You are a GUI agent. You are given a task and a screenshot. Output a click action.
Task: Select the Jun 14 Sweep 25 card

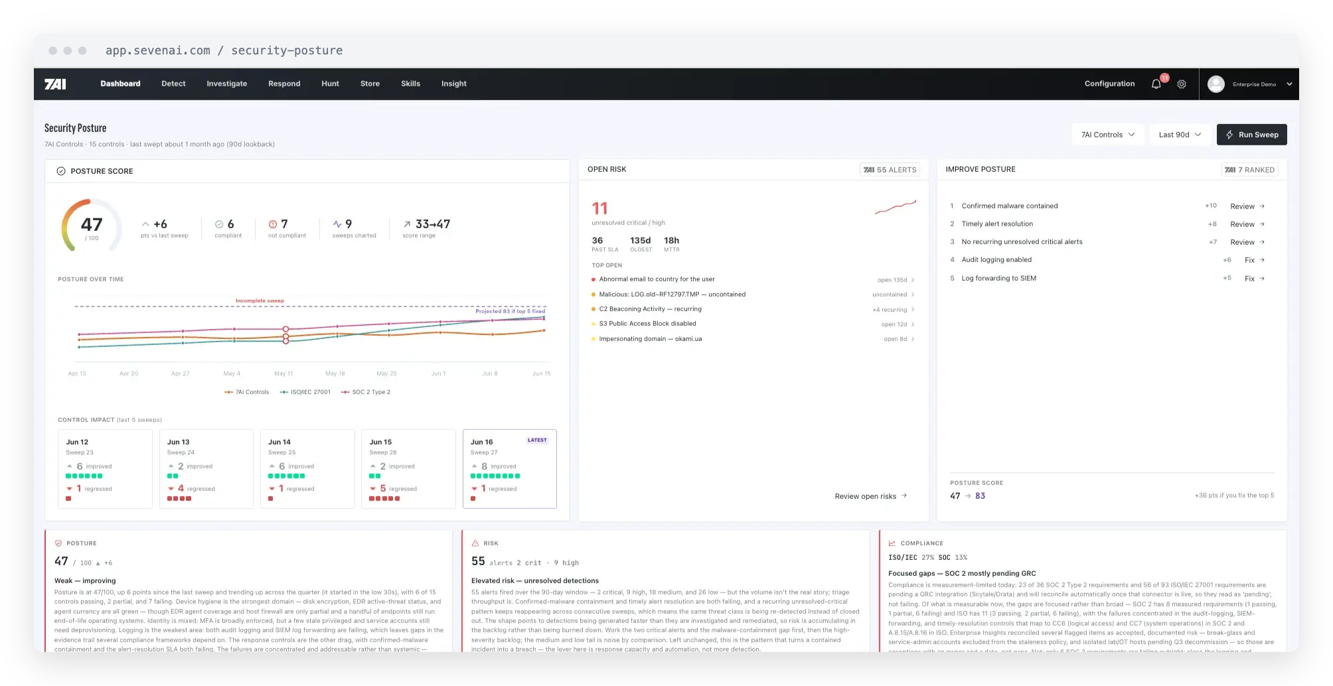click(307, 469)
